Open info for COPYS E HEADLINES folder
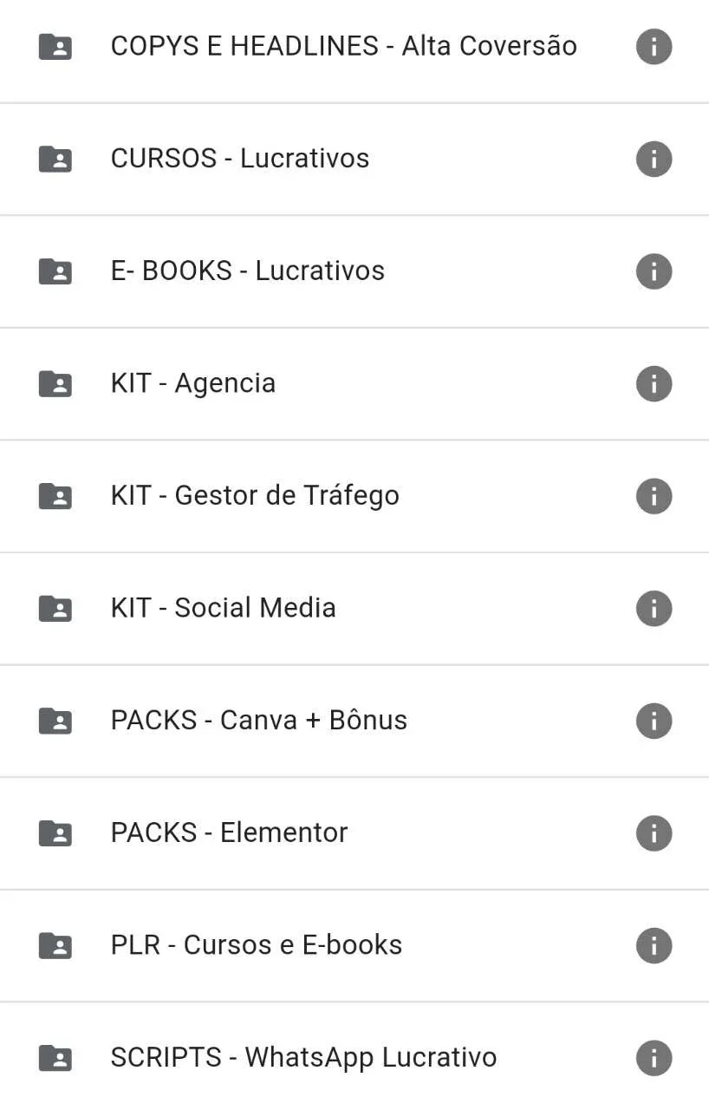The width and height of the screenshot is (709, 1110). 654,47
